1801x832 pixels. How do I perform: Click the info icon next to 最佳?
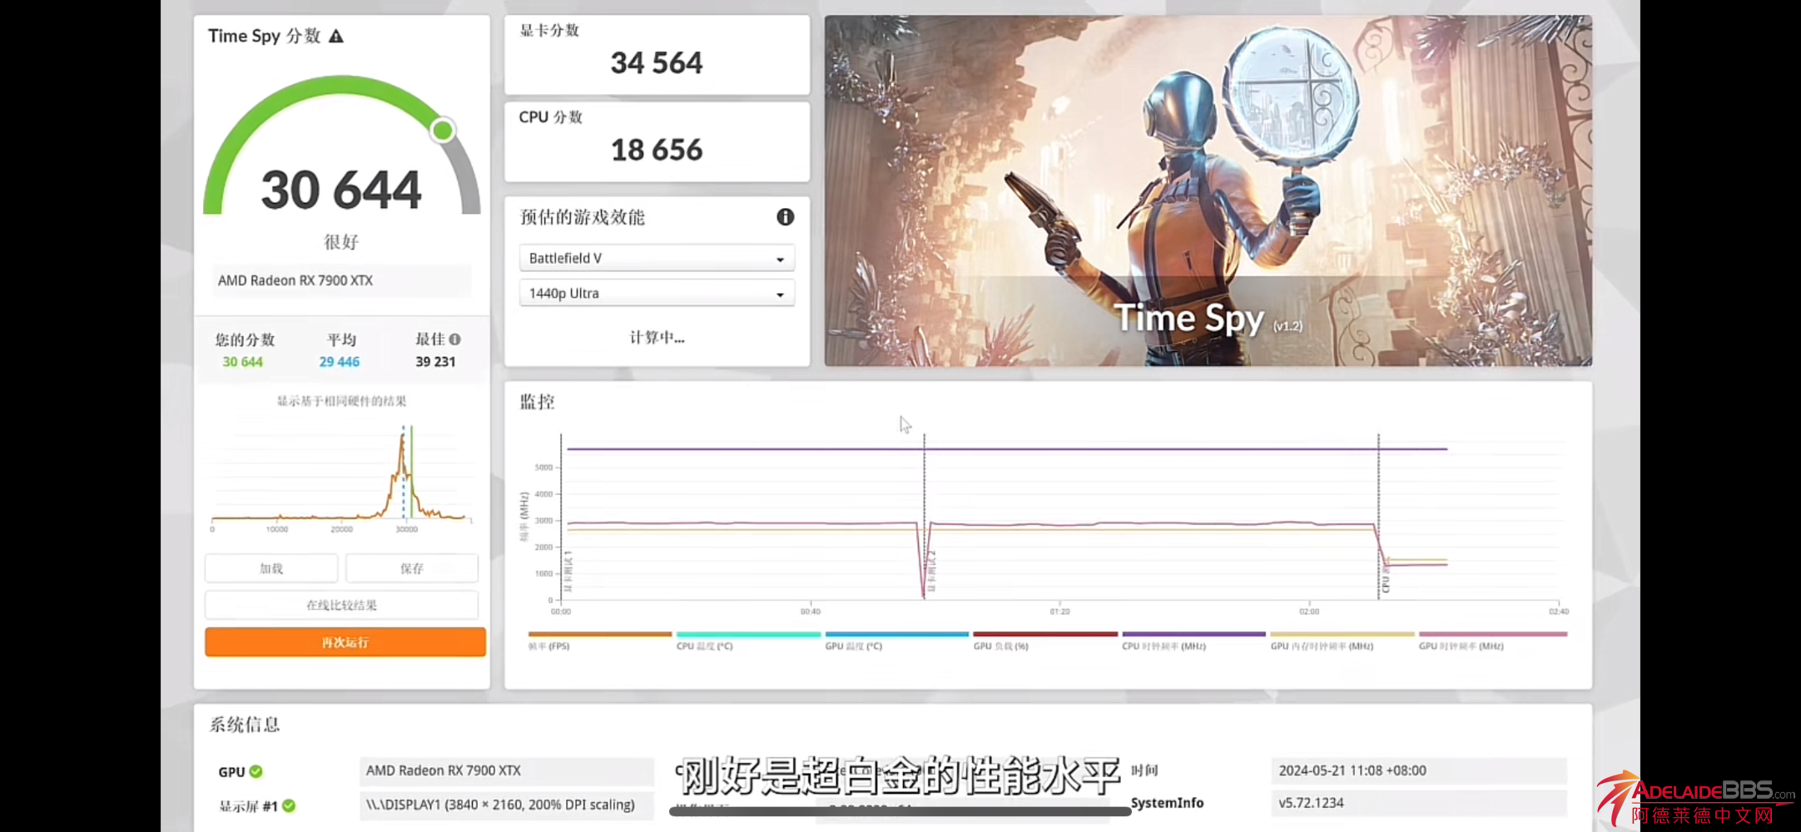(x=455, y=339)
